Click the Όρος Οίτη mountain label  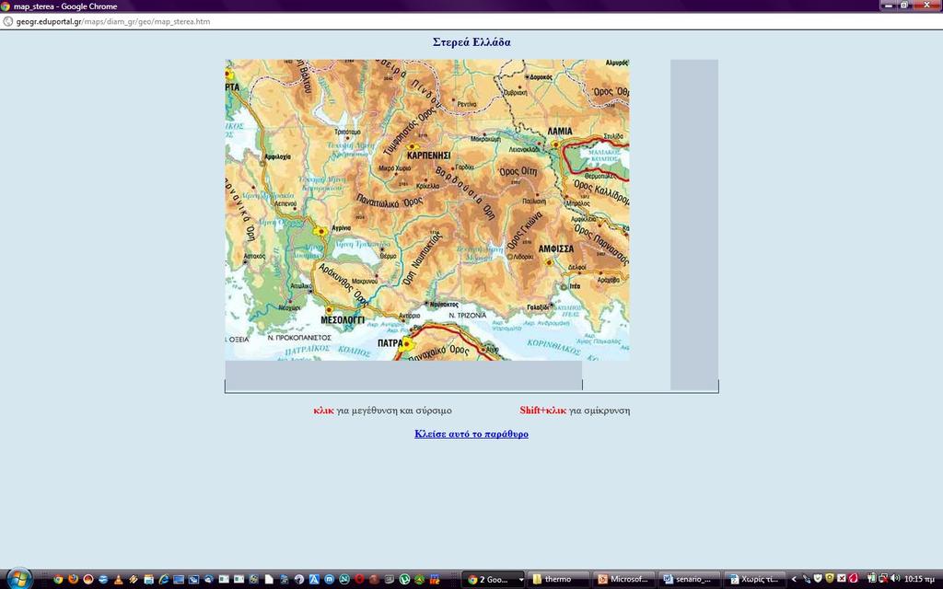coord(518,172)
